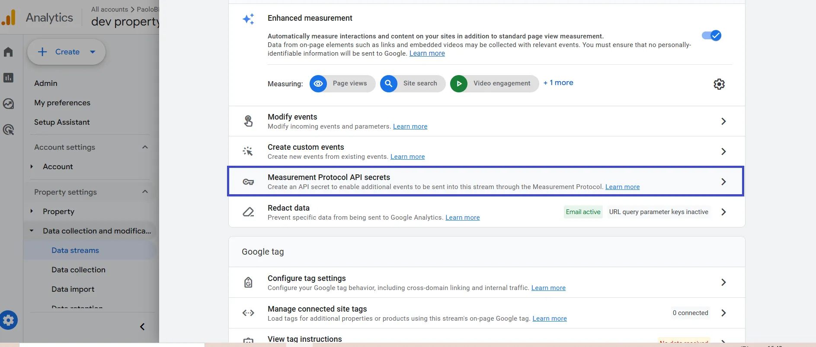Select Data streams in the sidebar

75,250
